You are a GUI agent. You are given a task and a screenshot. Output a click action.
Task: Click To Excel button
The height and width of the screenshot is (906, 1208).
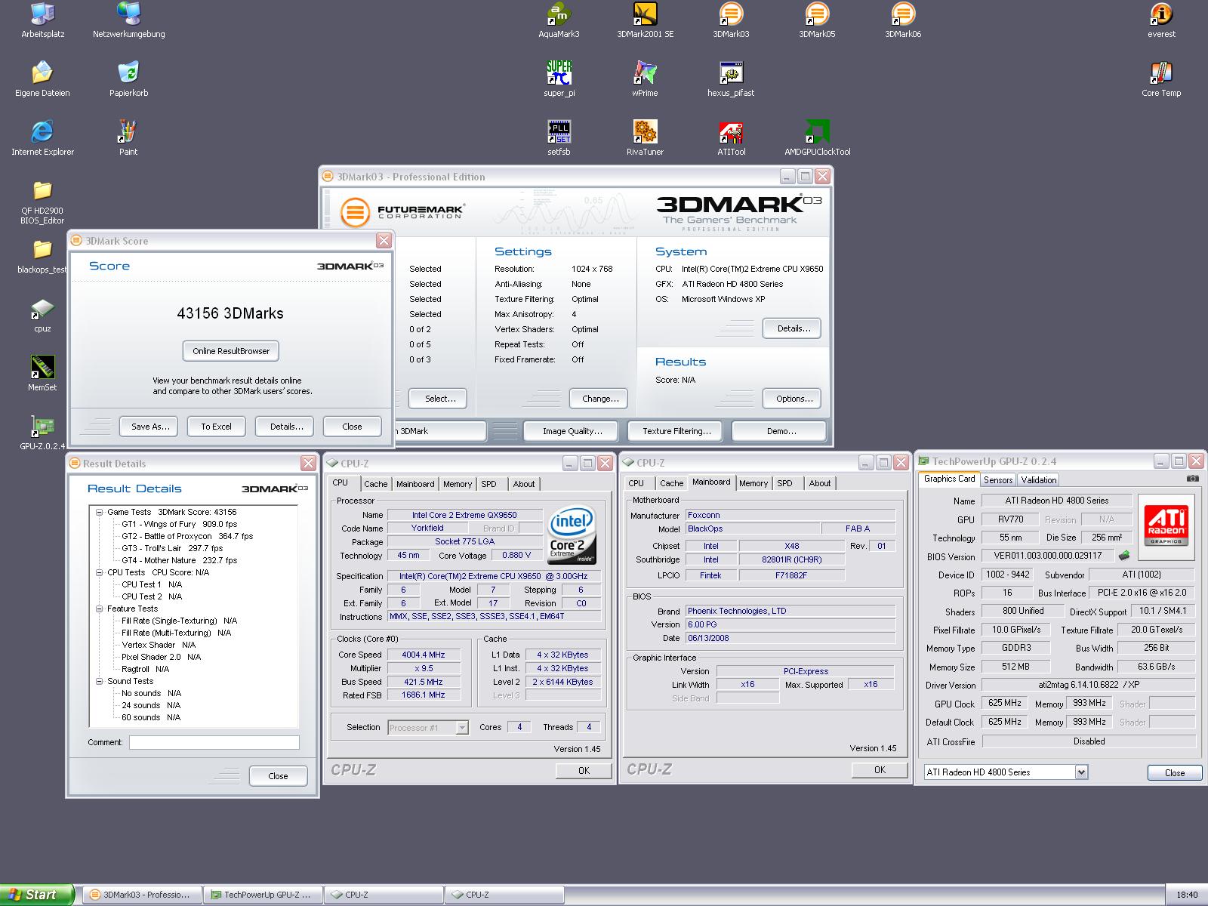[216, 427]
